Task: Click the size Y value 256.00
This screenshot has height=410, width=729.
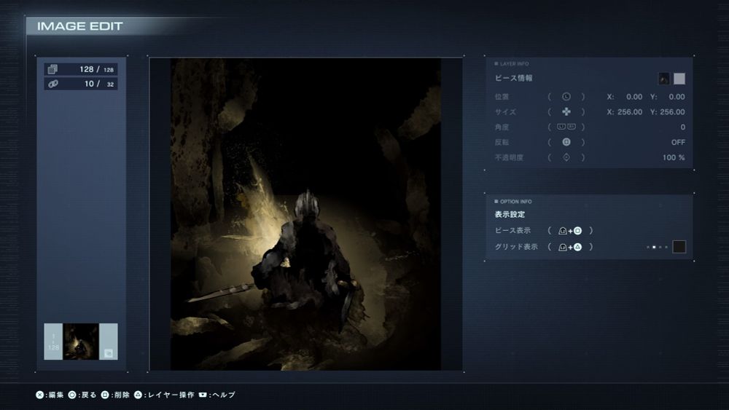Action: (672, 112)
